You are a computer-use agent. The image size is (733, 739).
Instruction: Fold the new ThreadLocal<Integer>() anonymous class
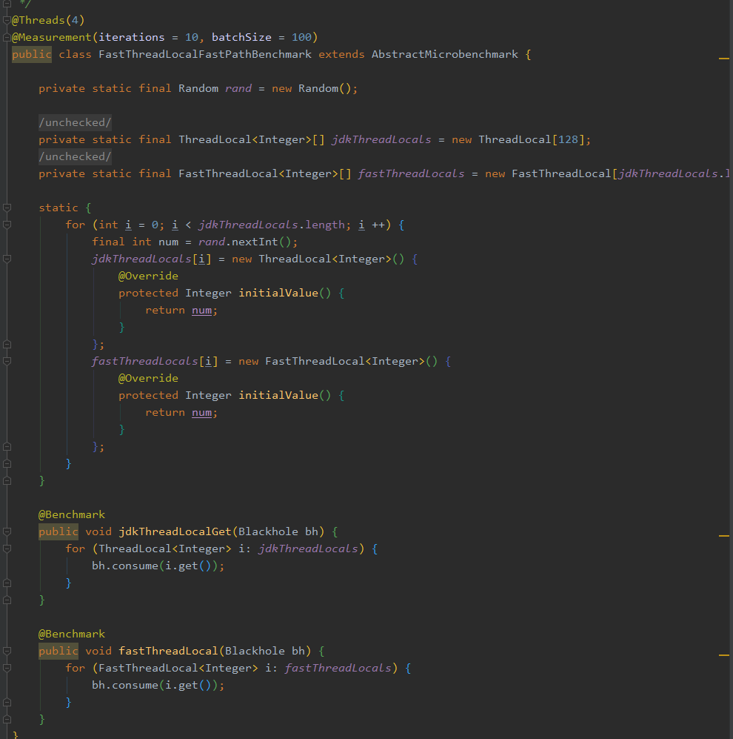7,259
